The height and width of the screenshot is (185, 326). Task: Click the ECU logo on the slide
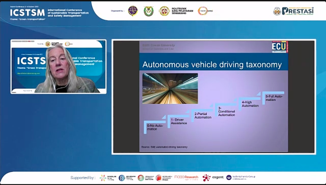click(x=279, y=46)
